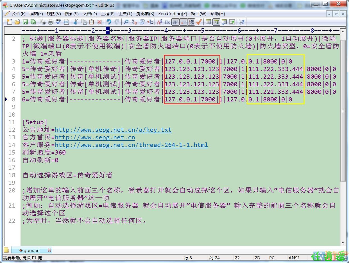Click the column ruler above text
This screenshot has height=263, width=349.
point(181,30)
